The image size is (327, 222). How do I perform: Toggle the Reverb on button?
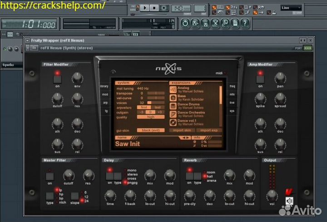(189, 176)
